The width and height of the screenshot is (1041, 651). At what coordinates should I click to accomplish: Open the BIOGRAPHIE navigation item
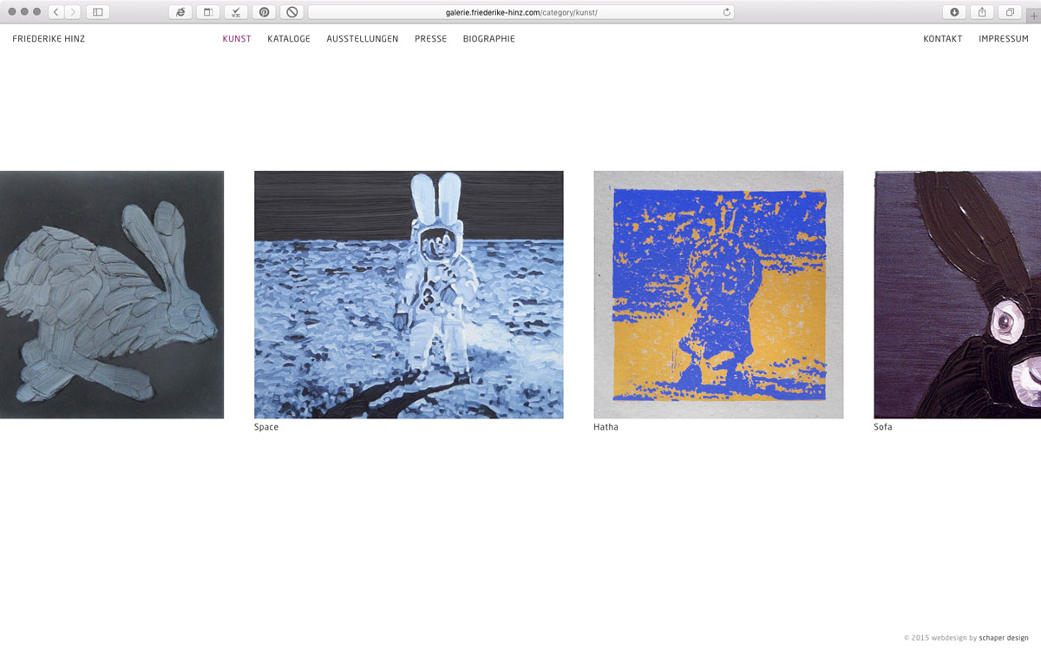tap(489, 39)
